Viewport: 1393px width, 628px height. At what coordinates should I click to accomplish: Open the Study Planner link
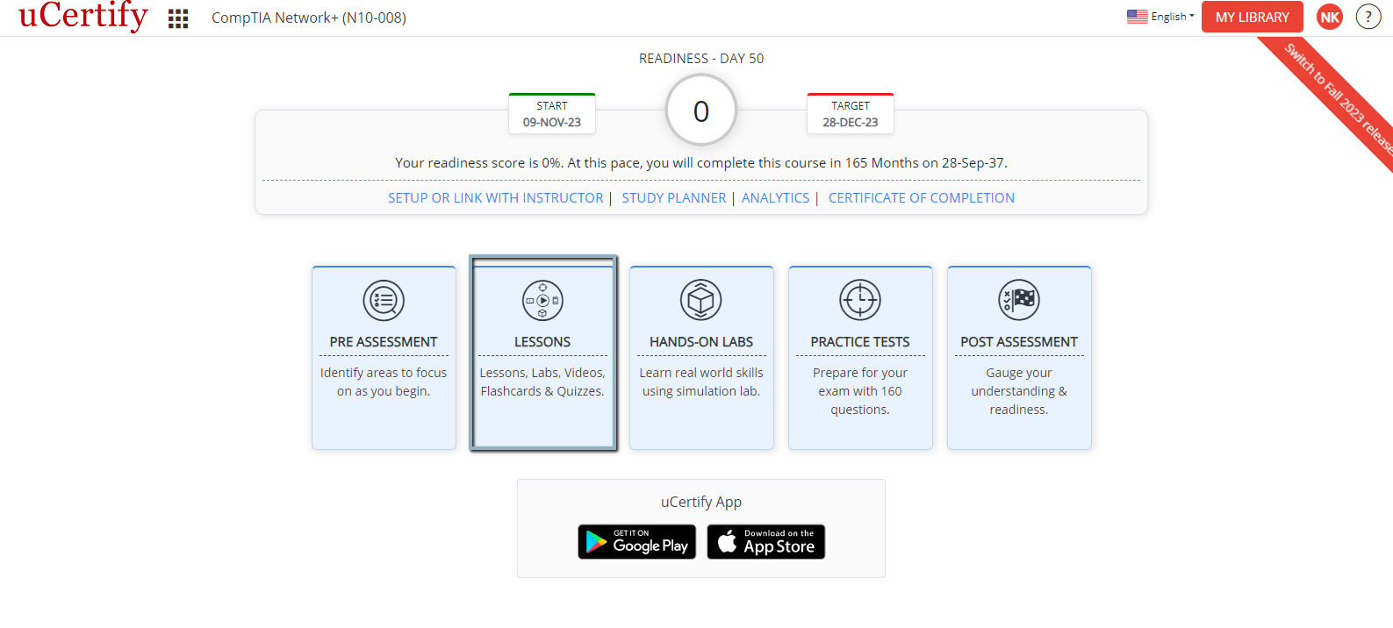[674, 198]
